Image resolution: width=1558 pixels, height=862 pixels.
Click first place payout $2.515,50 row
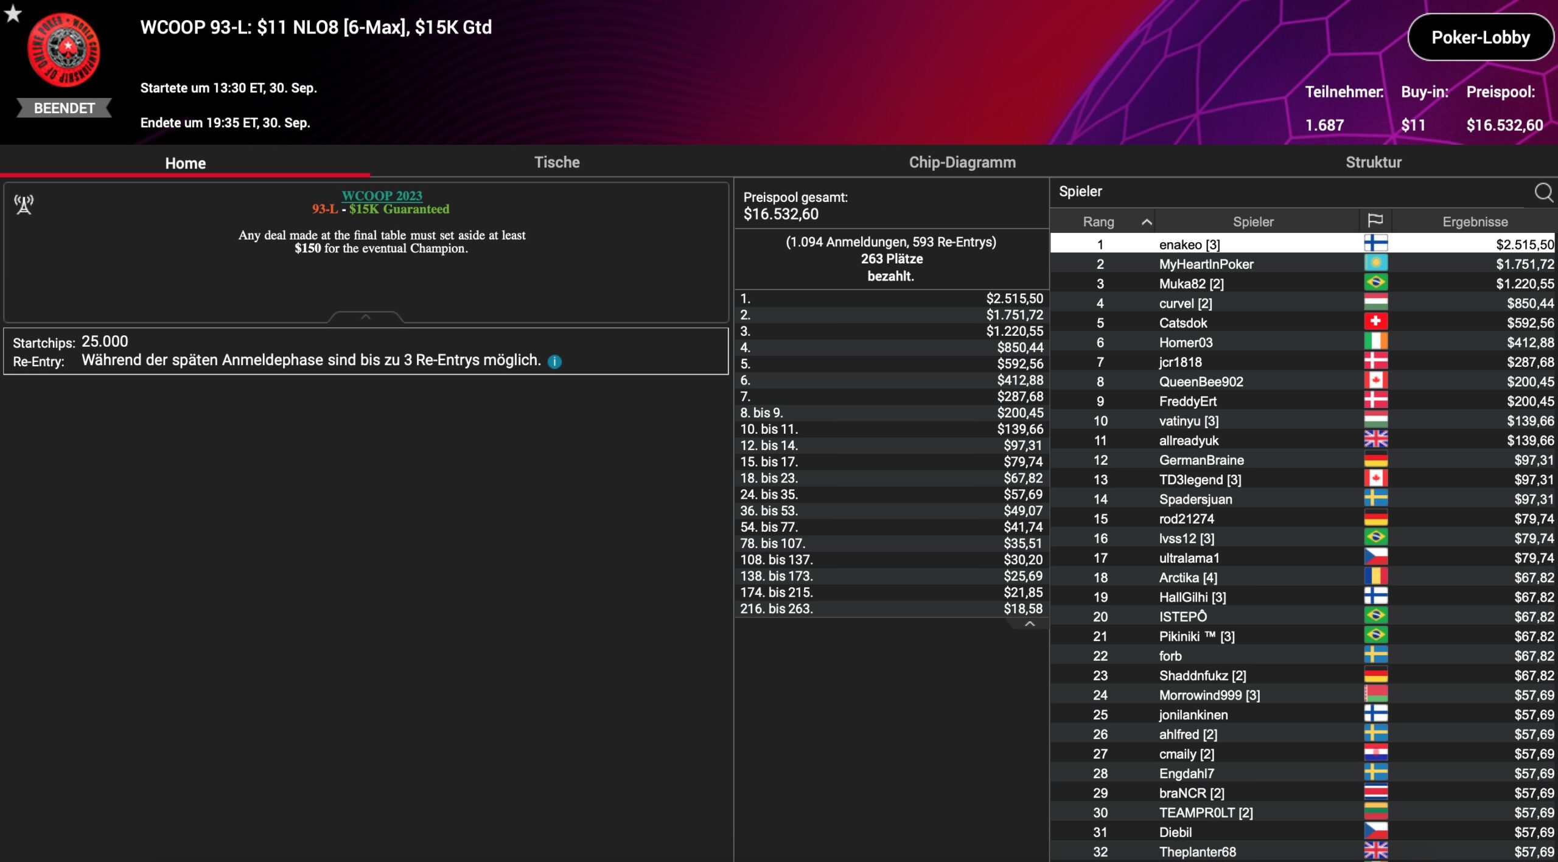[892, 298]
